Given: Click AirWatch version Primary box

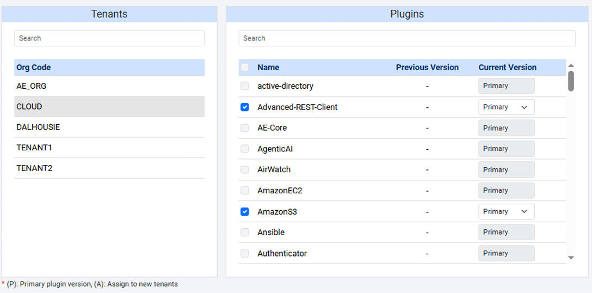Looking at the screenshot, I should [x=506, y=169].
